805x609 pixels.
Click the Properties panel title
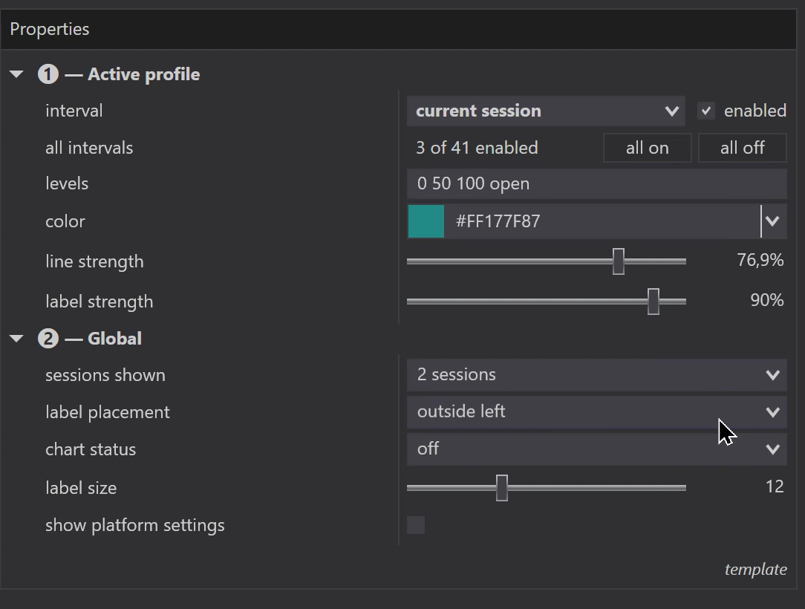point(50,29)
